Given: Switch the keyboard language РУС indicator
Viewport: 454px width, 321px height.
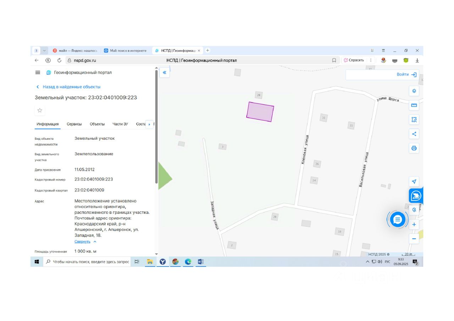Looking at the screenshot, I should coord(387,262).
